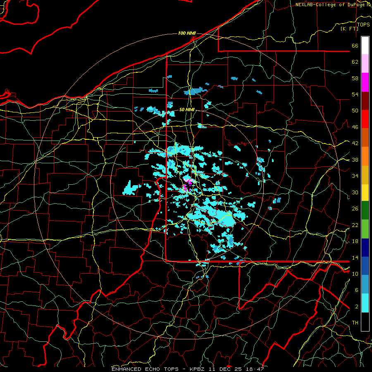372x372 pixels.
Task: Click the 58 legend value
Action: [x=355, y=78]
